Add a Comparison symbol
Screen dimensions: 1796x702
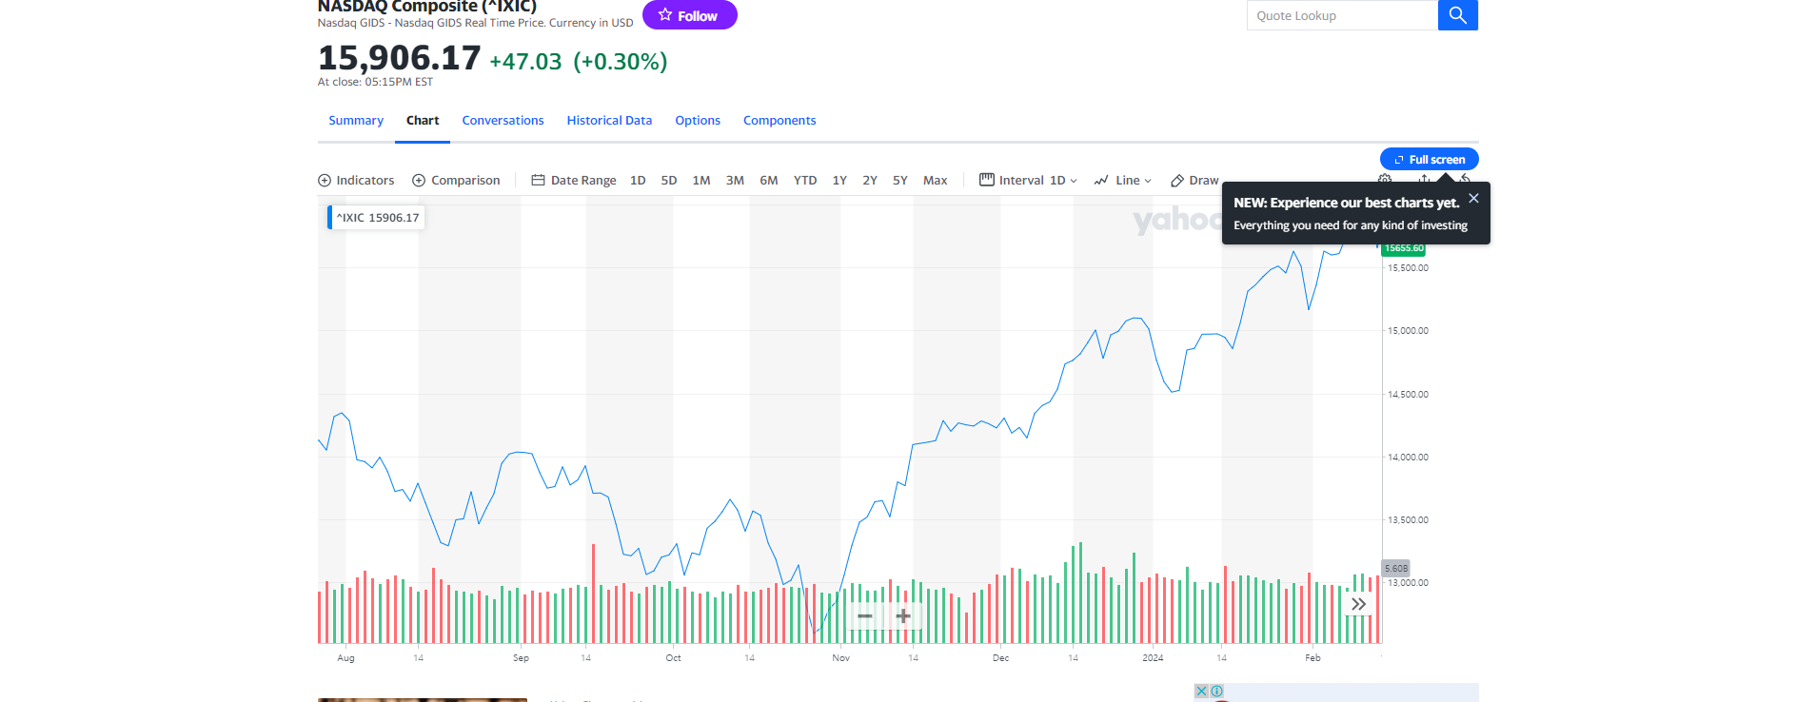click(x=456, y=181)
